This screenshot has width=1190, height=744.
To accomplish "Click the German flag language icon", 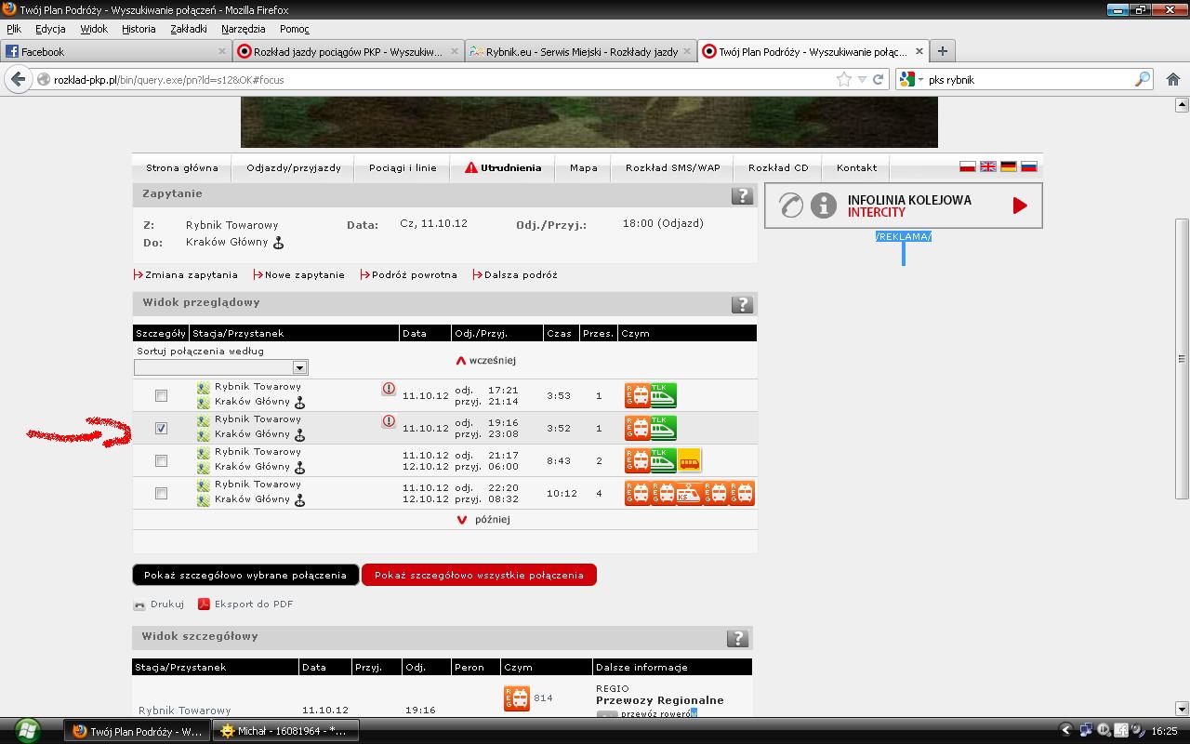I will pos(1008,166).
